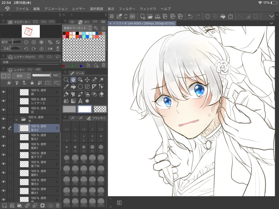Viewport: 279px width, 209px height.
Task: Select the Move layer tool
Action: [87, 80]
